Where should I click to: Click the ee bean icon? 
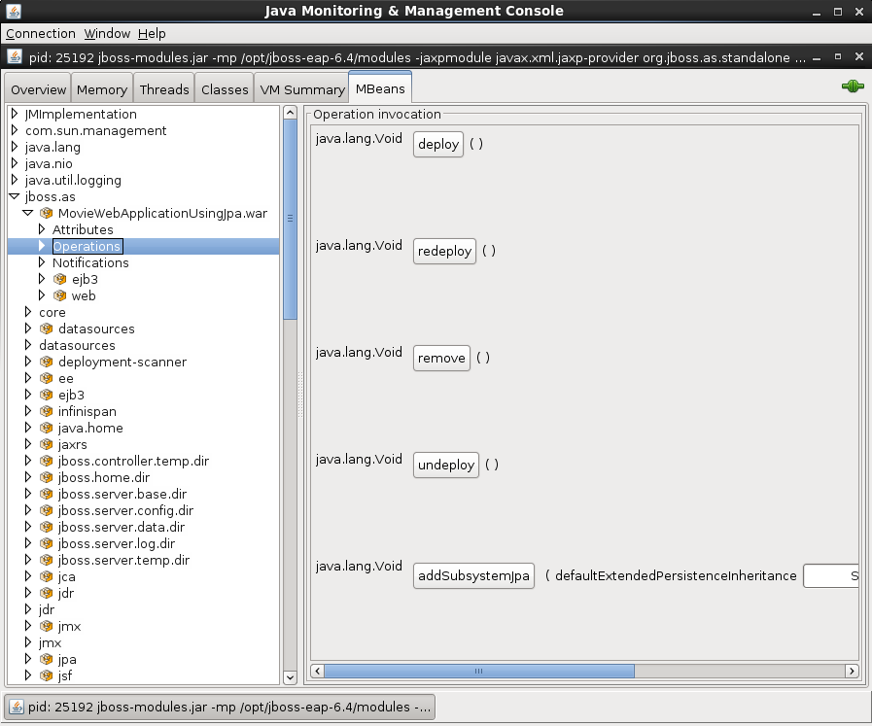pyautogui.click(x=46, y=378)
